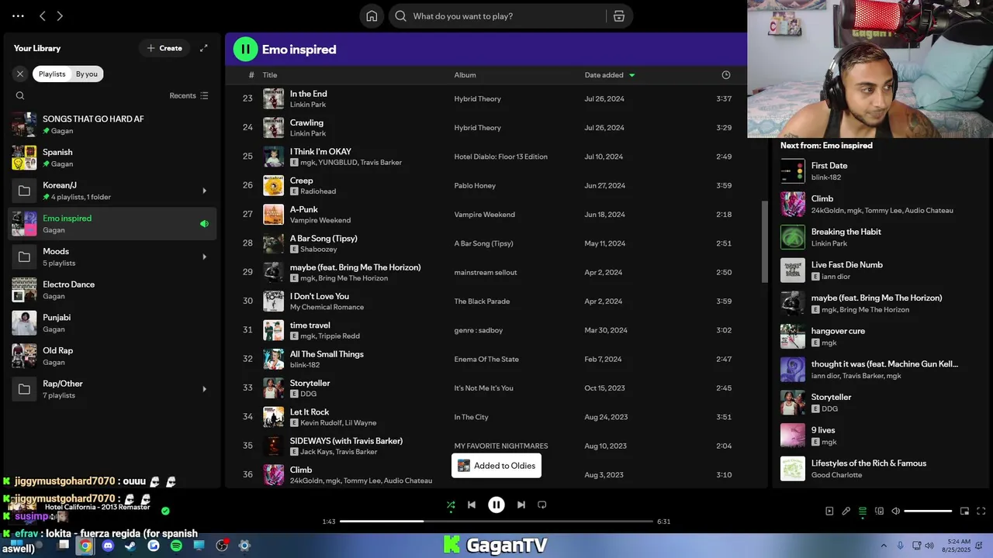Go to Spotify Home
Image resolution: width=993 pixels, height=558 pixels.
click(372, 16)
